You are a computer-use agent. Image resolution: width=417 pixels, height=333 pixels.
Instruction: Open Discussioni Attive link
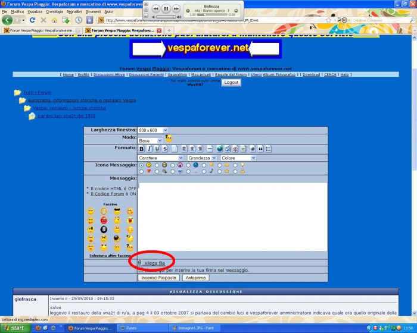point(109,74)
